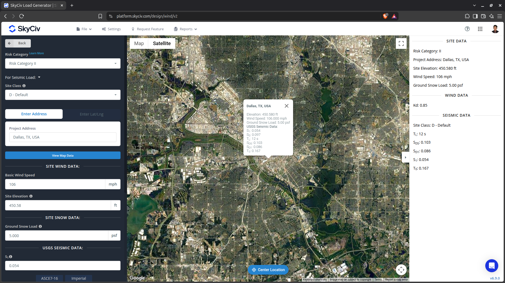Click the Back button

tap(18, 43)
